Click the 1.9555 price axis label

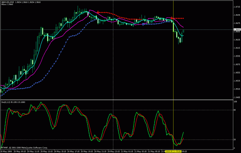point(237,72)
